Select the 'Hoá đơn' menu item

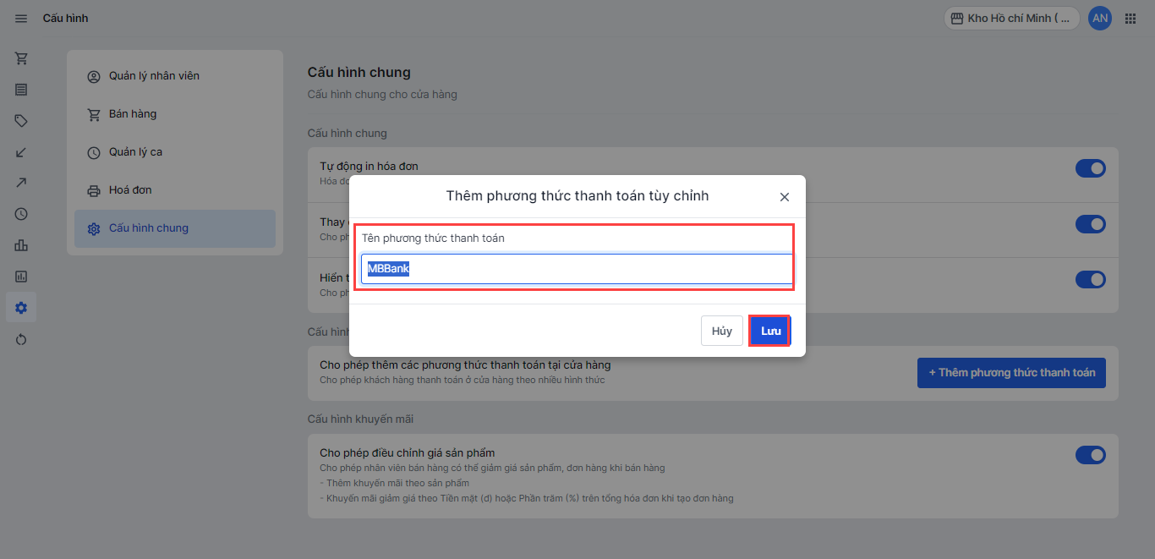pos(130,190)
